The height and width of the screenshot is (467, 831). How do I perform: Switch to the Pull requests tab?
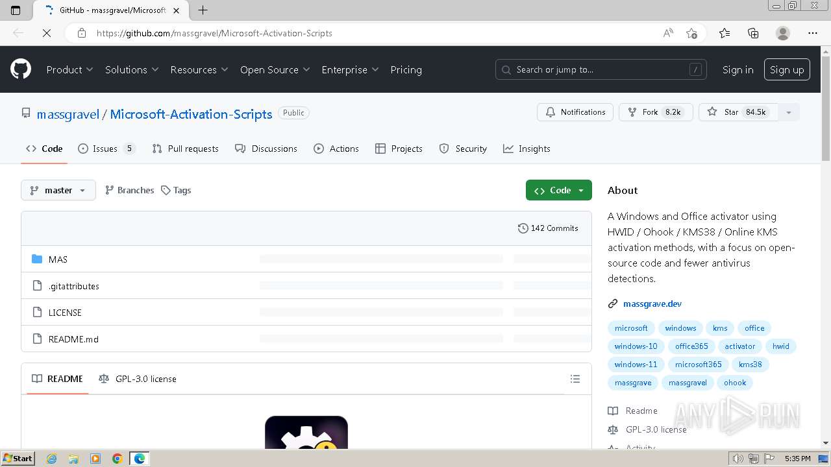tap(185, 149)
